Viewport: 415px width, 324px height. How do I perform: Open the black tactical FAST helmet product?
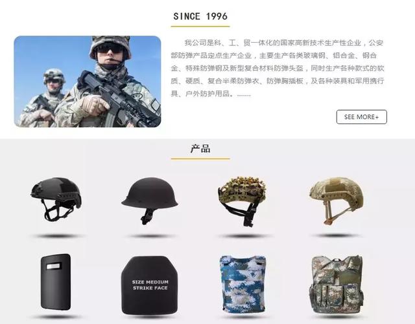[56, 199]
